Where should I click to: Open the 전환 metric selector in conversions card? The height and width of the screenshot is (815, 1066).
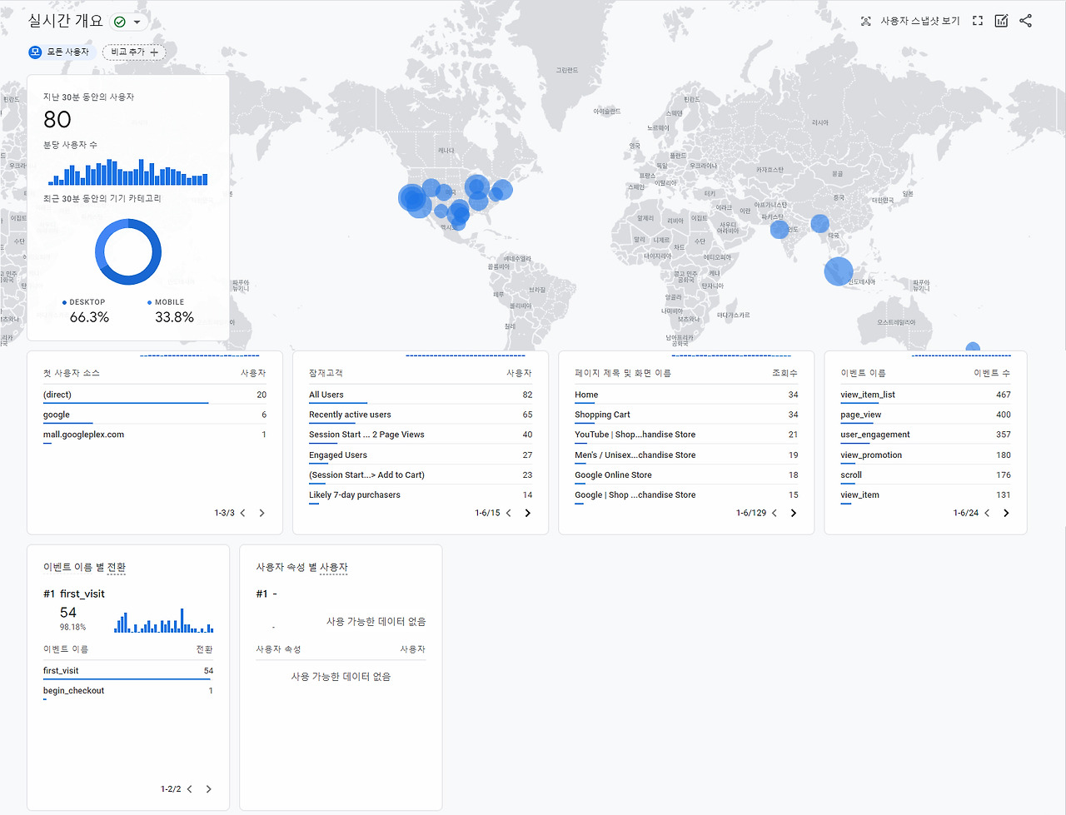117,568
